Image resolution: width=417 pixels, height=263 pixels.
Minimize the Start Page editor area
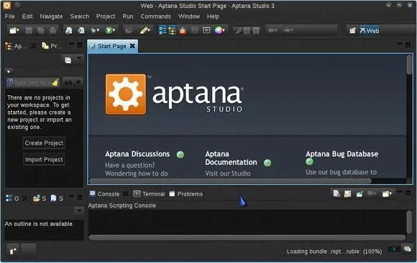click(x=400, y=44)
